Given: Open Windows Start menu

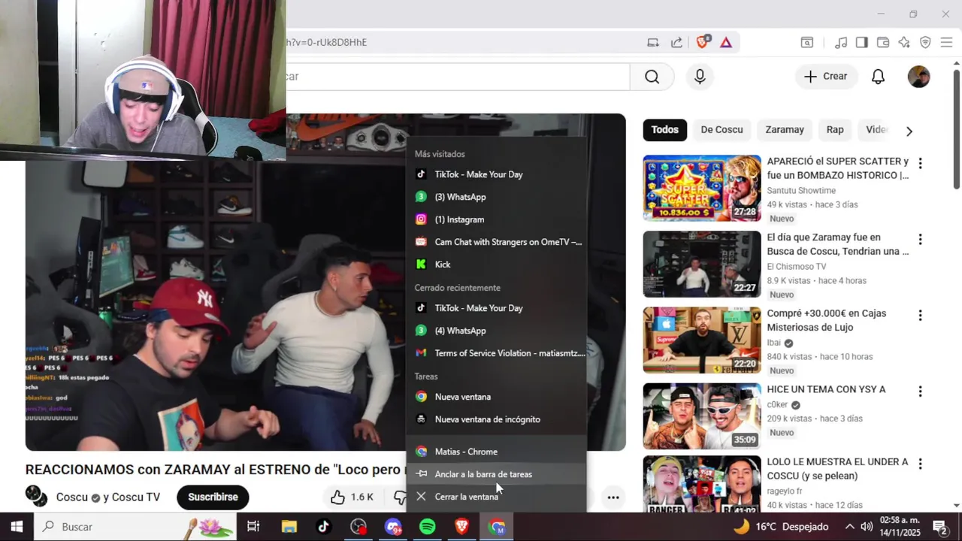Looking at the screenshot, I should (x=17, y=527).
